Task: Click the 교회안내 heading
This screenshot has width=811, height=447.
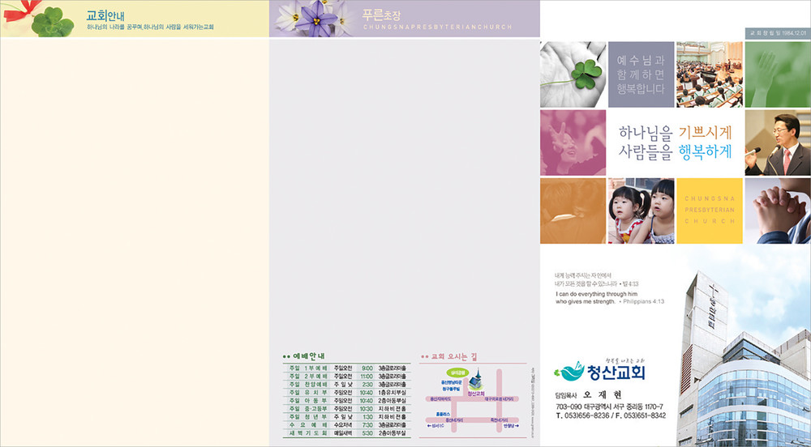Action: tap(104, 15)
